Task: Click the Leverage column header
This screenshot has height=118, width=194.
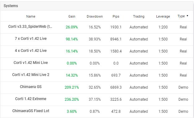Action: (x=163, y=16)
